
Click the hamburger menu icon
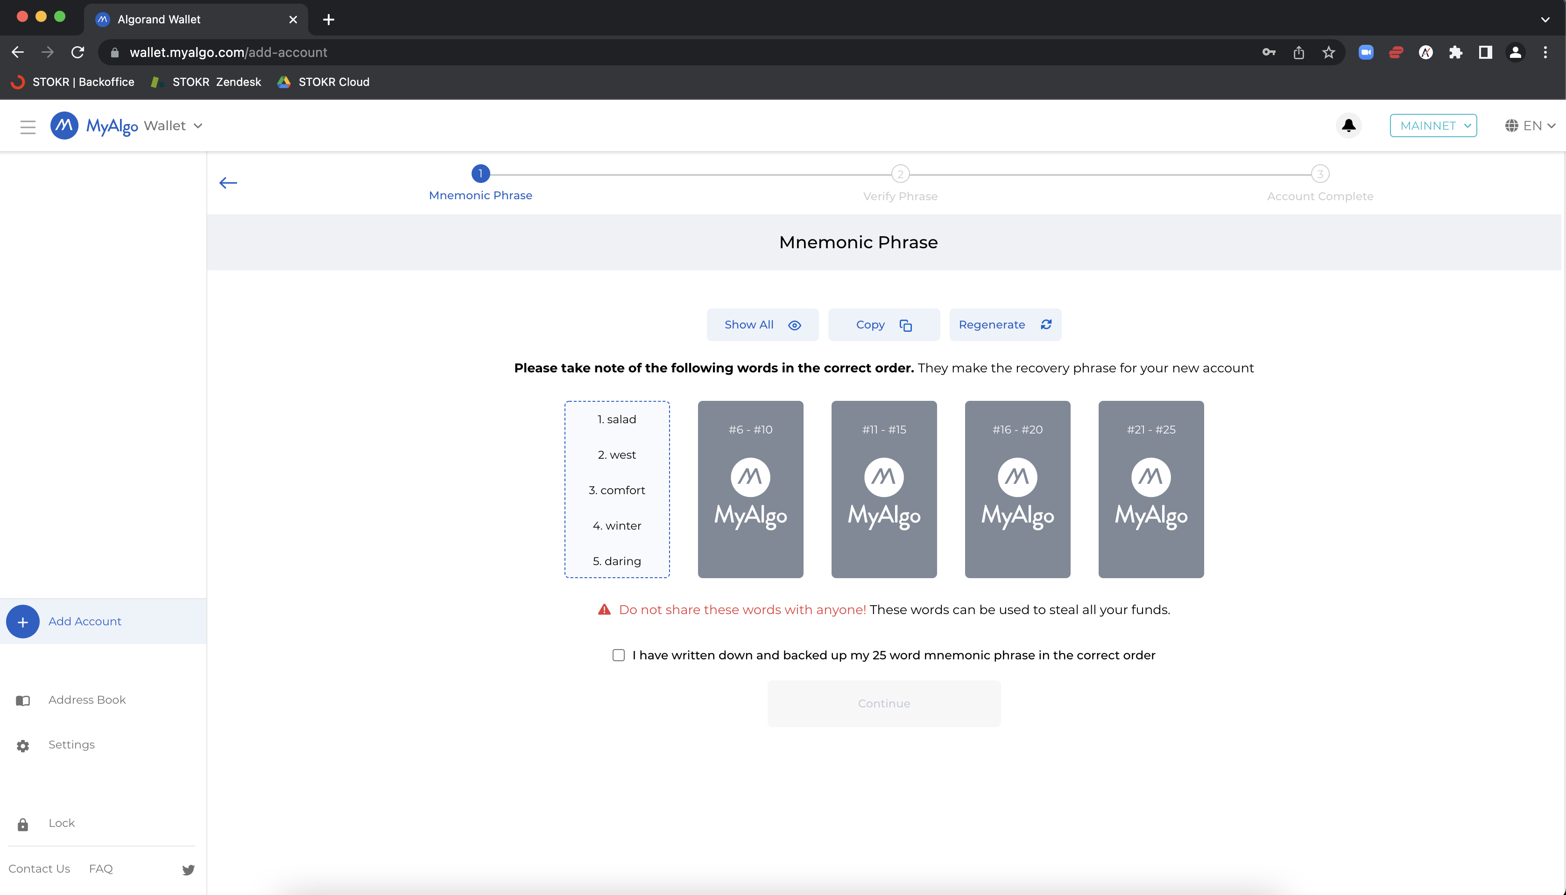coord(28,127)
